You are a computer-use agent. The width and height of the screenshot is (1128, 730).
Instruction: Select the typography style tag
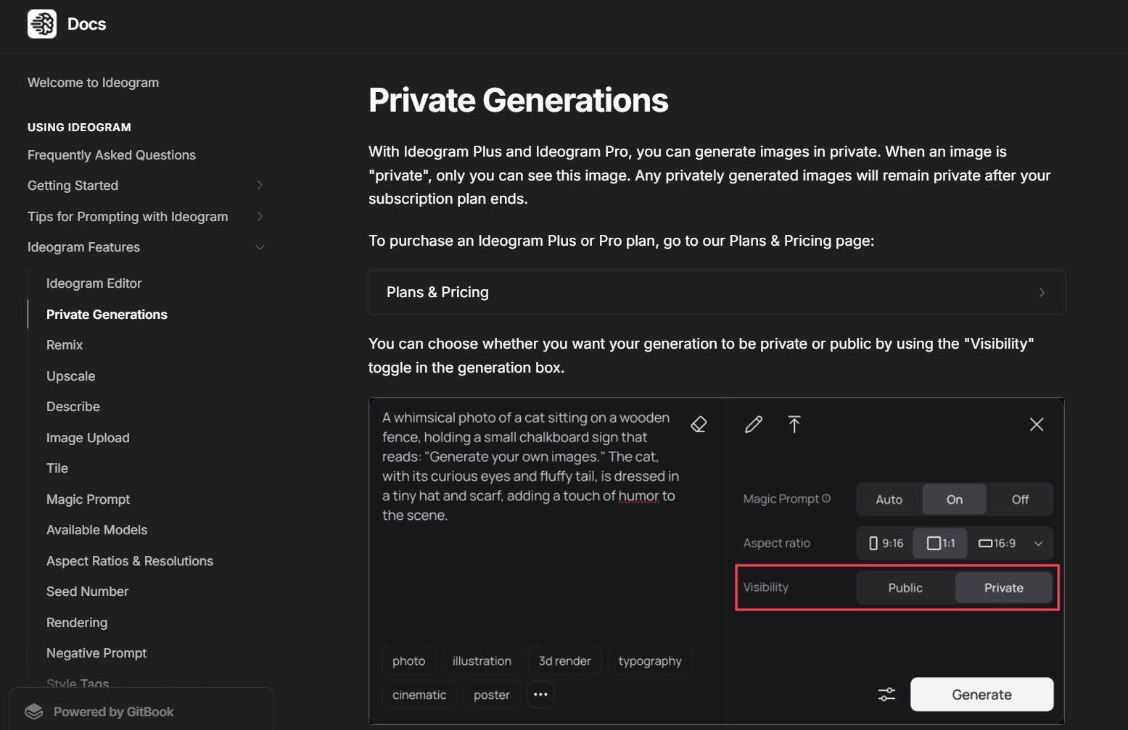(x=649, y=660)
